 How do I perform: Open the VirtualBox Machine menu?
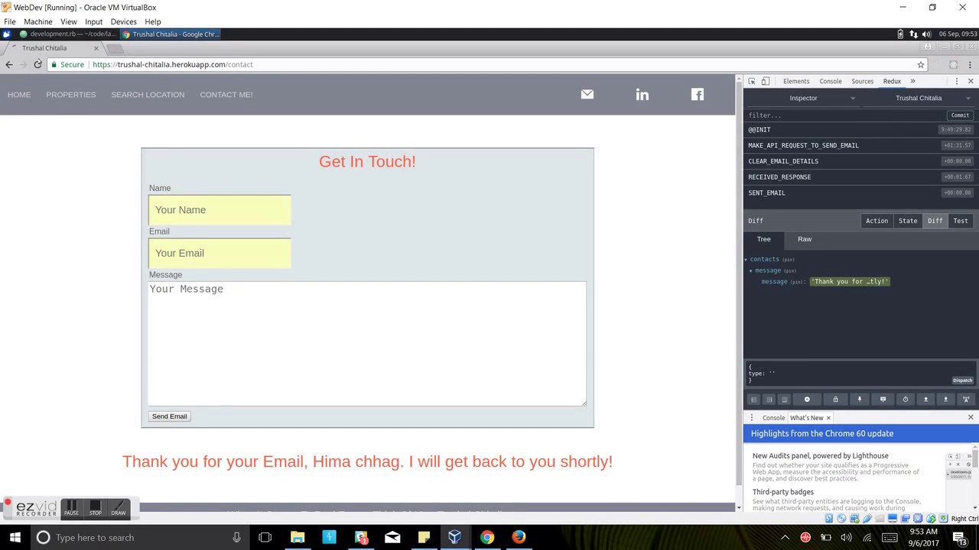(38, 21)
